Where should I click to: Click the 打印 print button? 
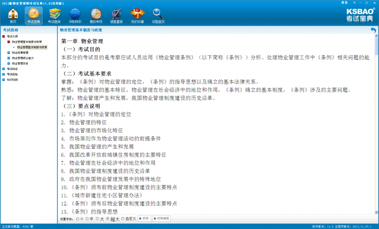point(144,219)
